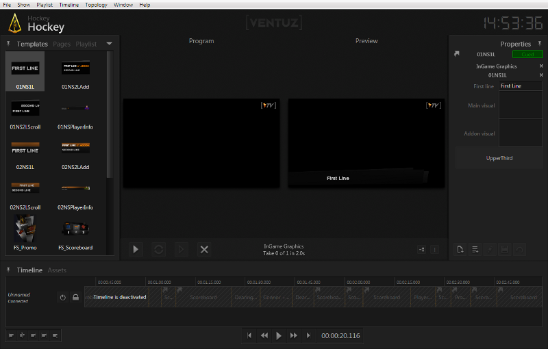
Task: Jump to timeline start with skip-back button
Action: (249, 335)
